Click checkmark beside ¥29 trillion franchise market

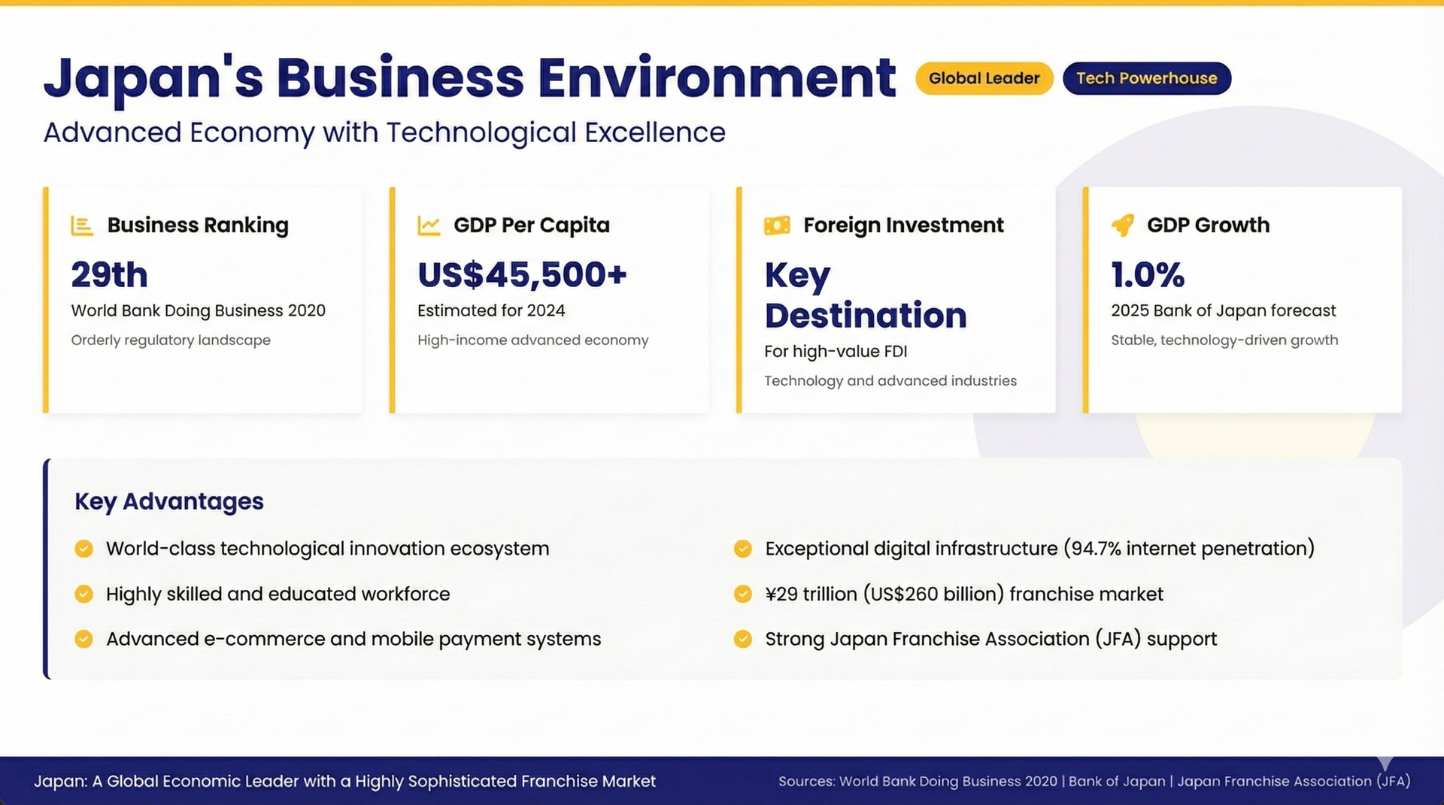(x=743, y=595)
